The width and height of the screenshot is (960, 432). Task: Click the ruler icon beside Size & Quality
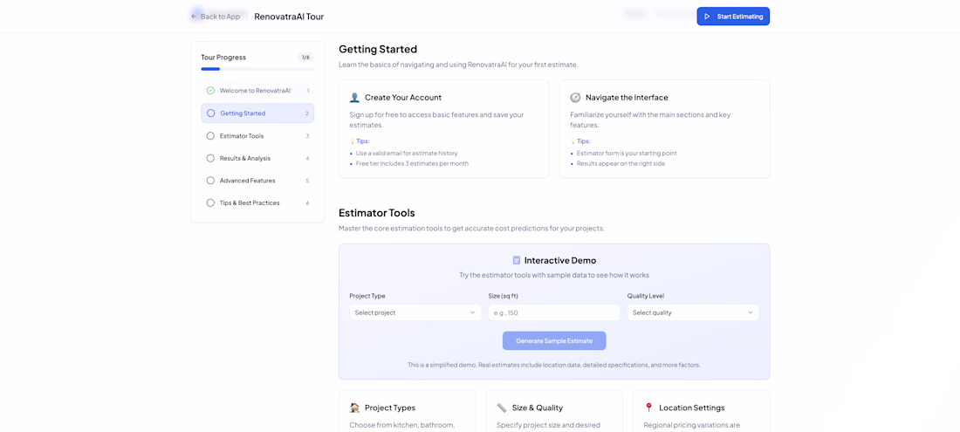click(x=502, y=408)
